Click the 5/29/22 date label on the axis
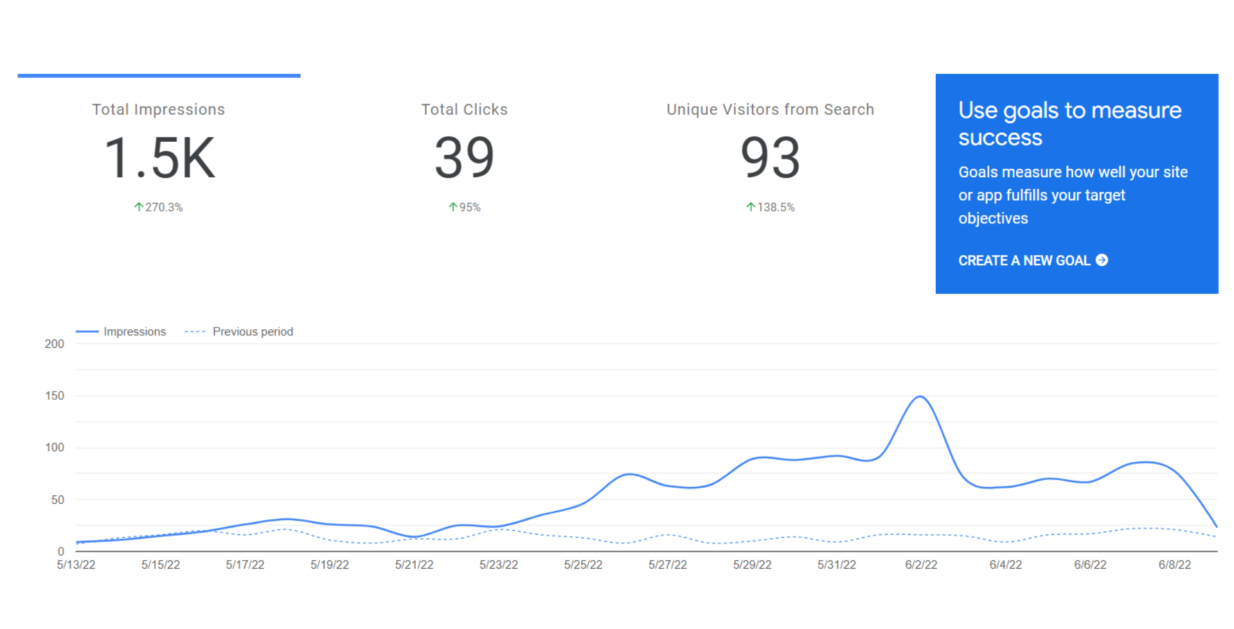Viewport: 1234px width, 629px height. [752, 565]
